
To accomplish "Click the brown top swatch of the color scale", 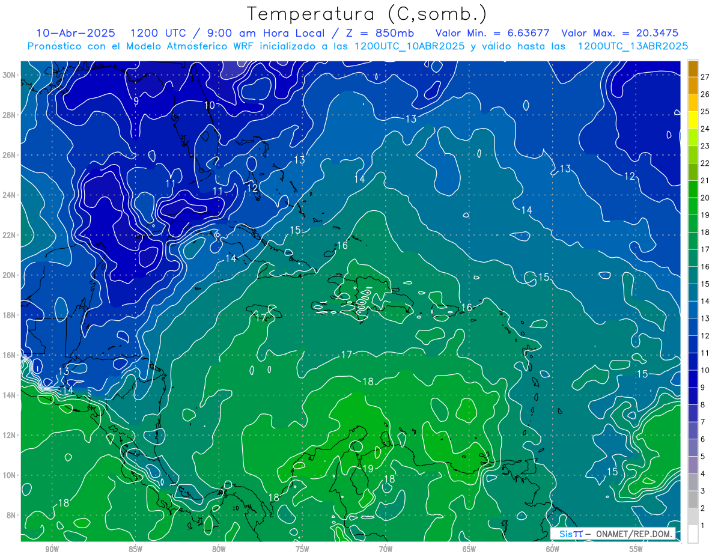I will tap(693, 68).
